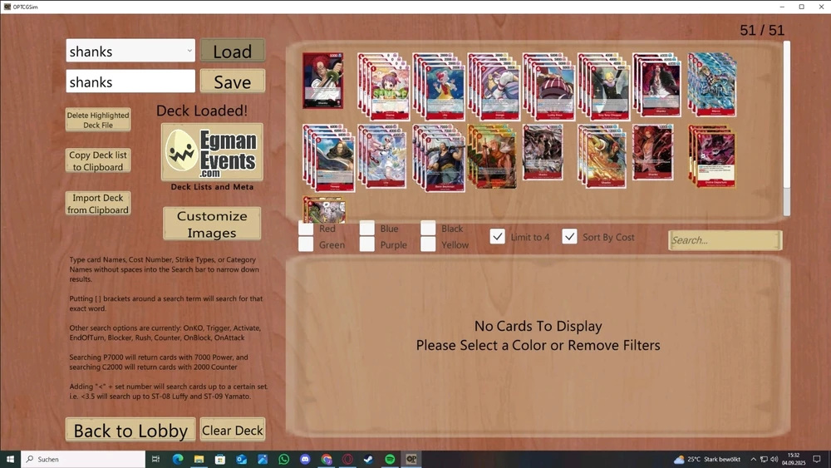Select the Marco card stack
The height and width of the screenshot is (468, 831).
coord(712,84)
